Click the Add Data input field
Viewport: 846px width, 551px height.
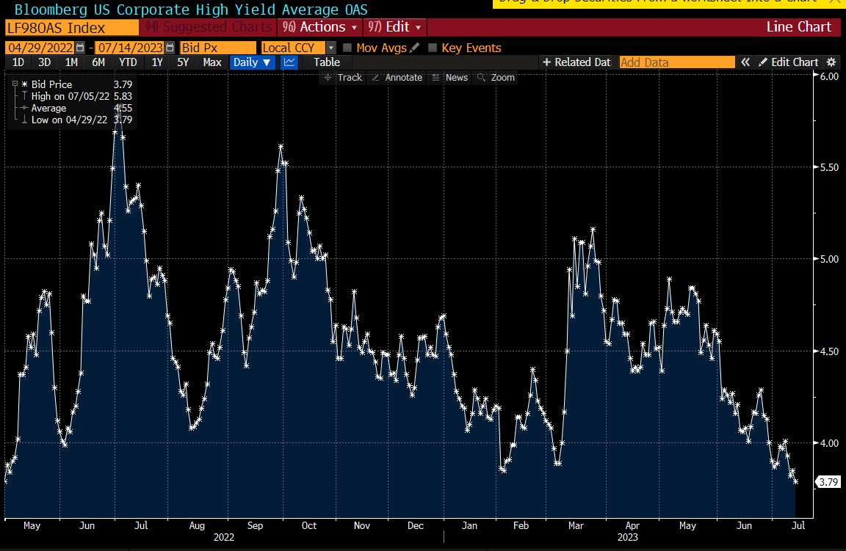click(677, 62)
